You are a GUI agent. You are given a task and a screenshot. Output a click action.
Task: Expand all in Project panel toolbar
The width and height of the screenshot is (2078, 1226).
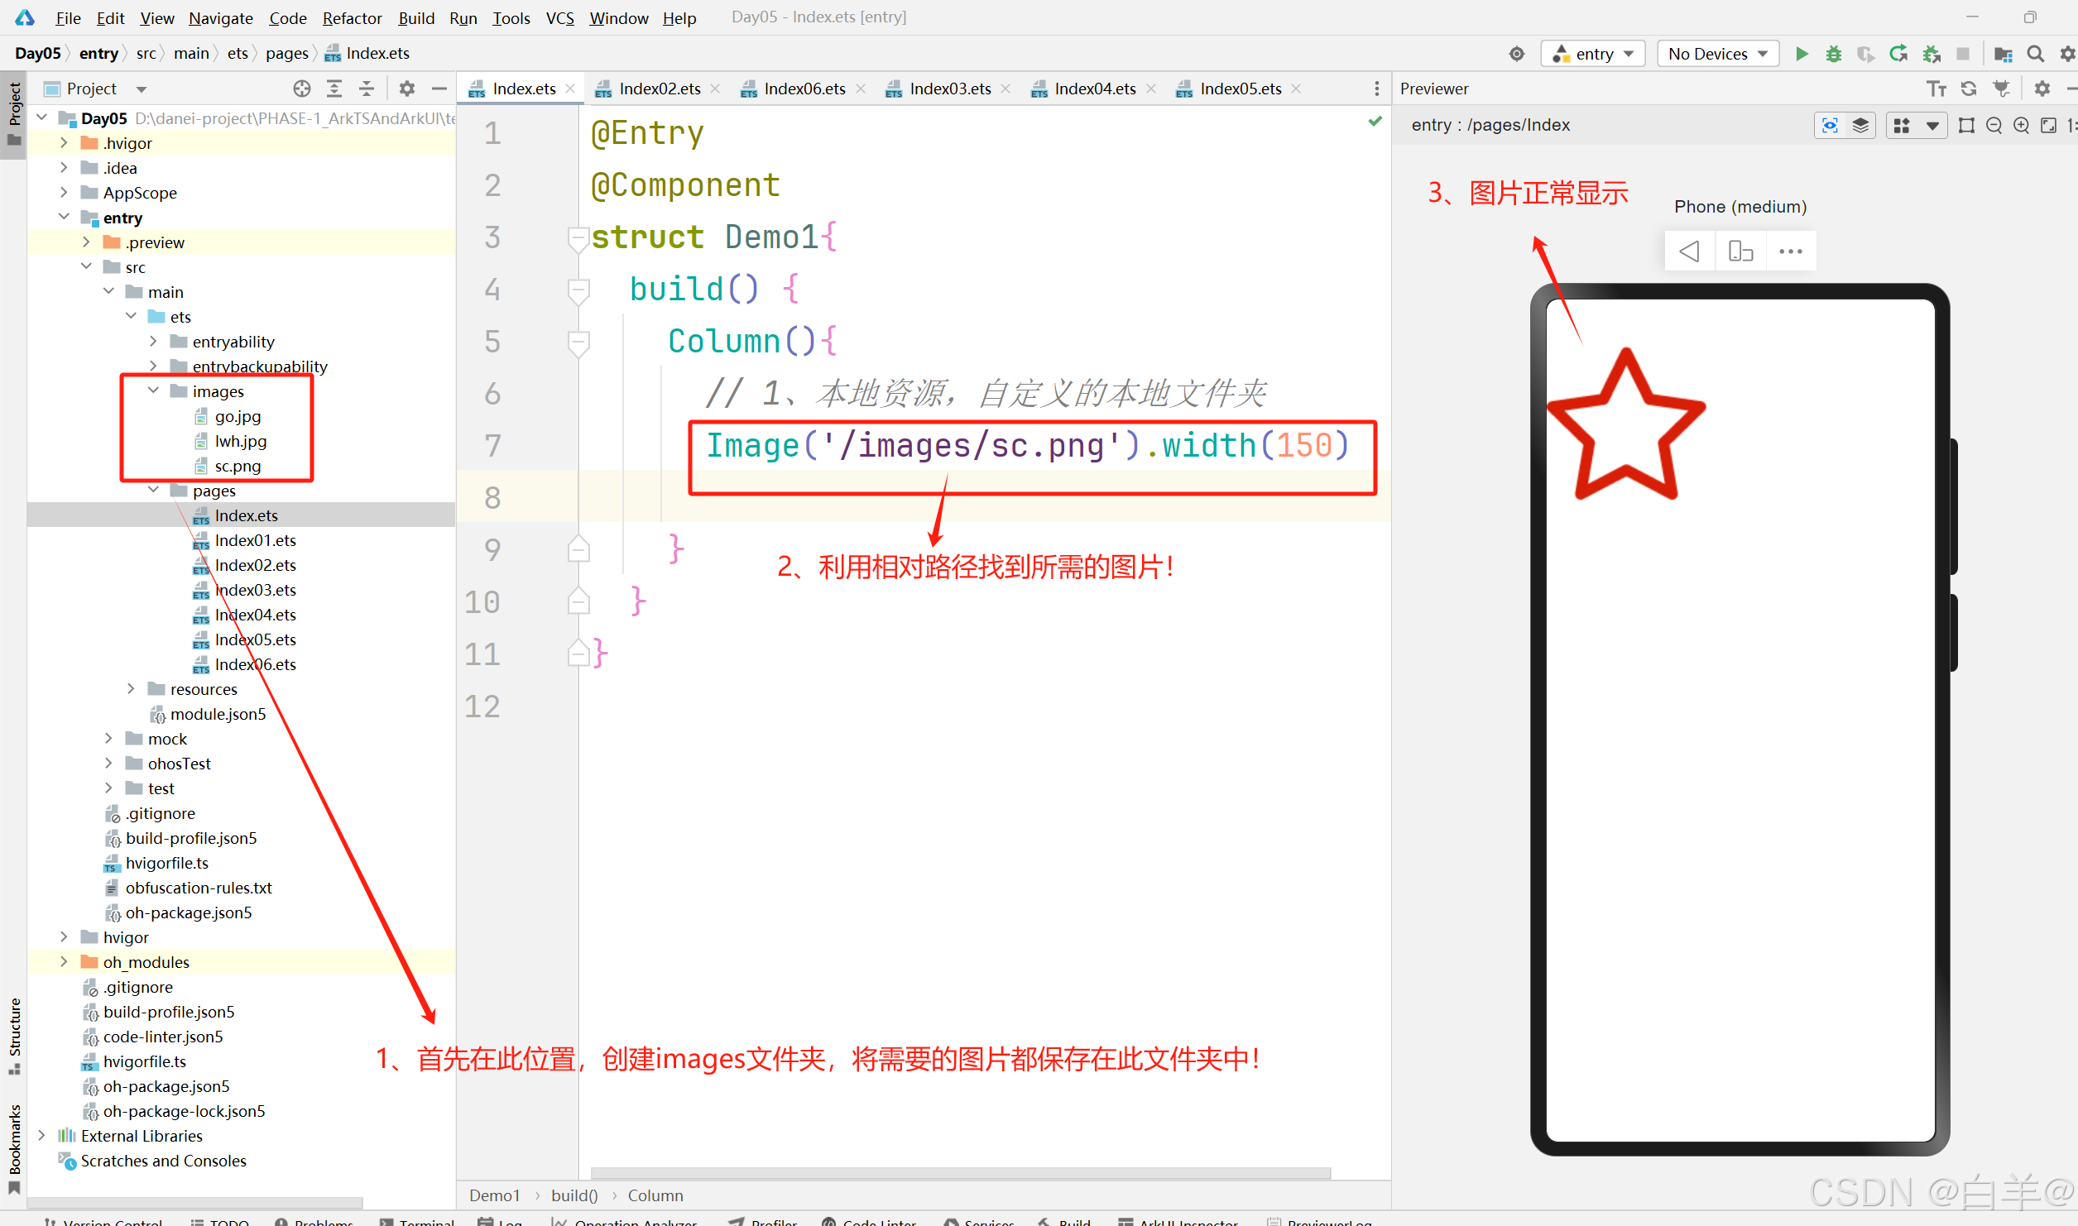[334, 89]
